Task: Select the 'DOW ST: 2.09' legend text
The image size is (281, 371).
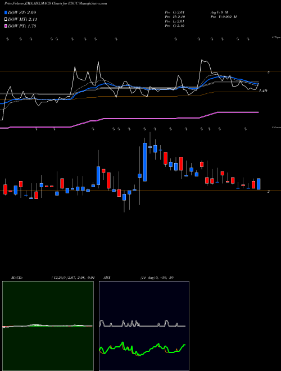Action: point(22,12)
